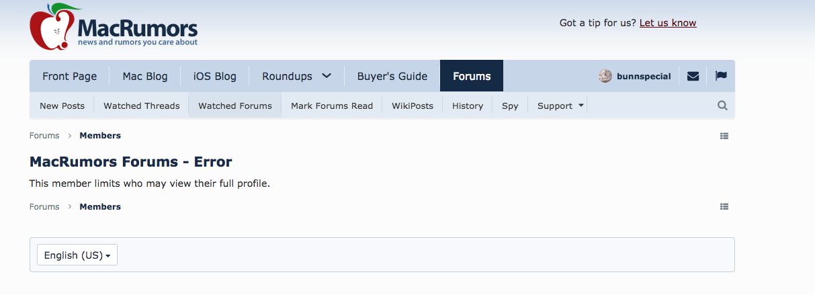
Task: Click bunnspecial user avatar
Action: (605, 76)
